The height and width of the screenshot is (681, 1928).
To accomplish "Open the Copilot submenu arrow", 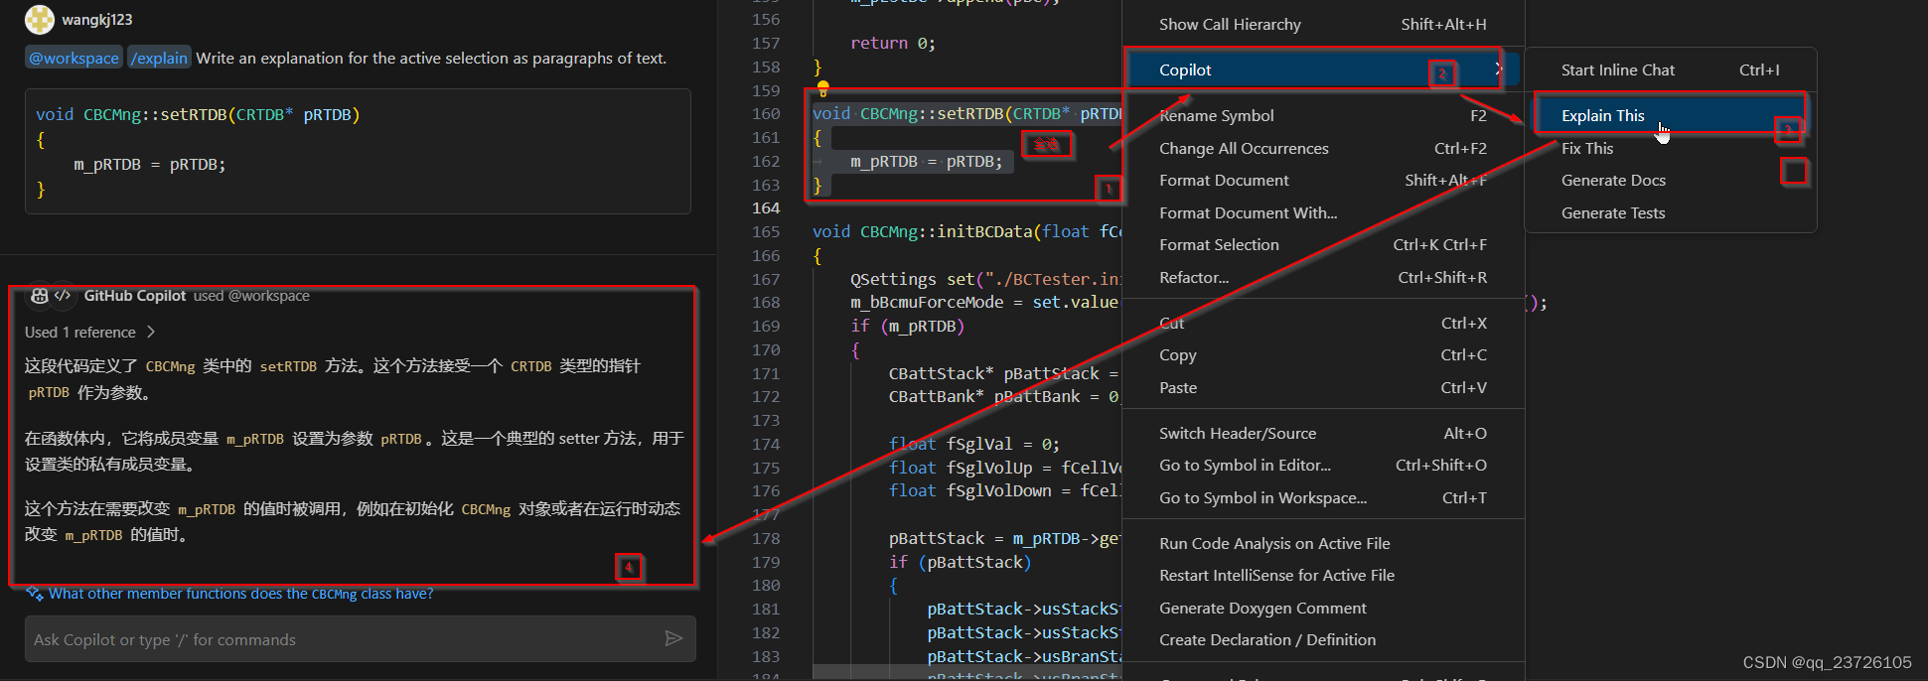I will pyautogui.click(x=1498, y=69).
